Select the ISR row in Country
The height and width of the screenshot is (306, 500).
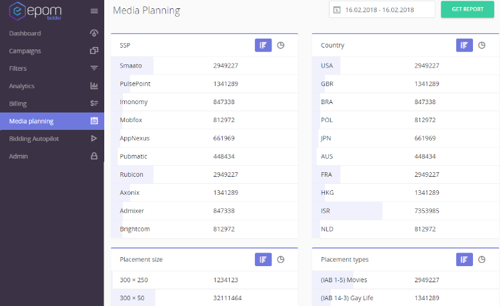tap(405, 211)
